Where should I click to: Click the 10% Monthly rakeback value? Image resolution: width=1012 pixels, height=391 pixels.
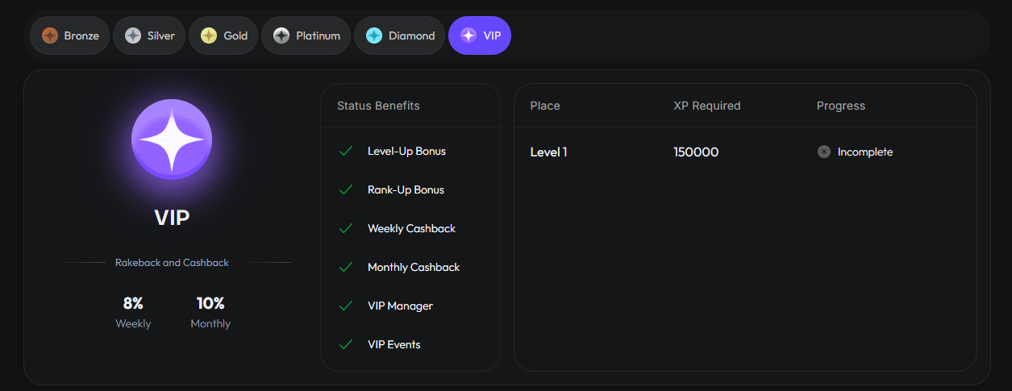210,304
